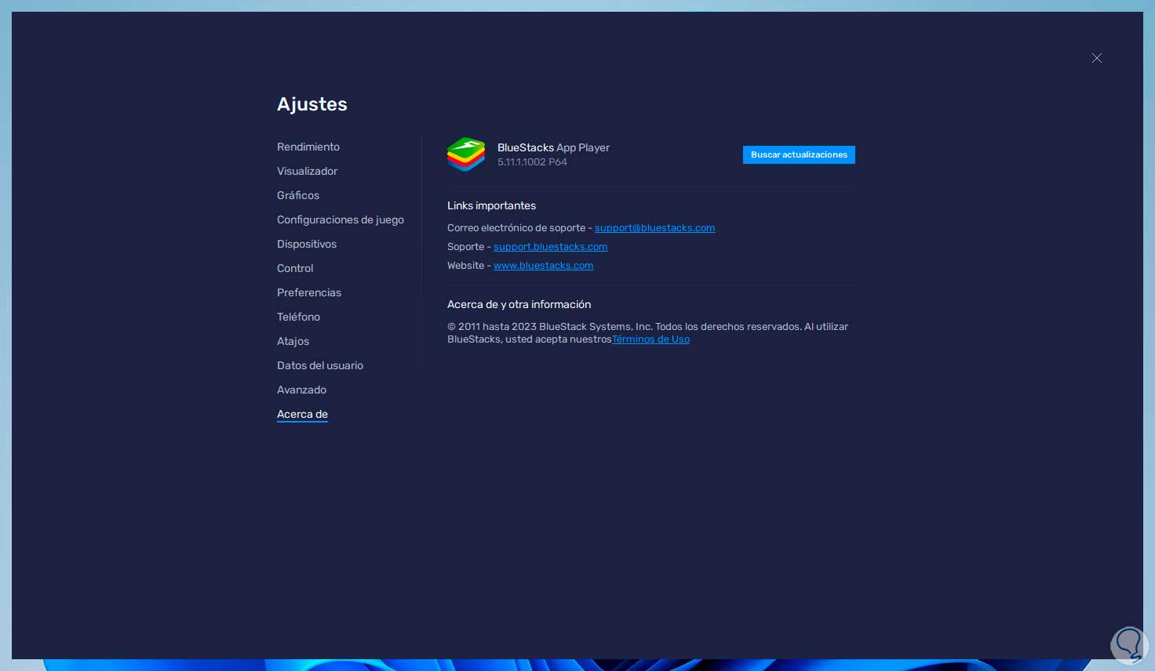The image size is (1155, 671).
Task: Open the Términos de Uso link
Action: (650, 339)
